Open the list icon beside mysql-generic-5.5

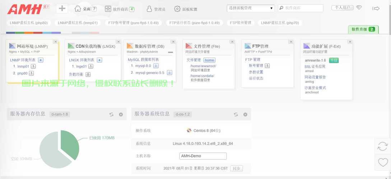[169, 73]
